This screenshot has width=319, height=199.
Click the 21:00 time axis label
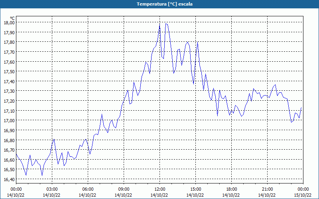click(267, 189)
